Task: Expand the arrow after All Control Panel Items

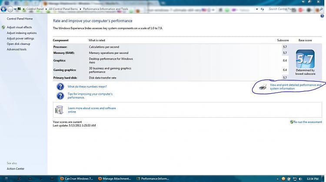Action: [x=80, y=9]
